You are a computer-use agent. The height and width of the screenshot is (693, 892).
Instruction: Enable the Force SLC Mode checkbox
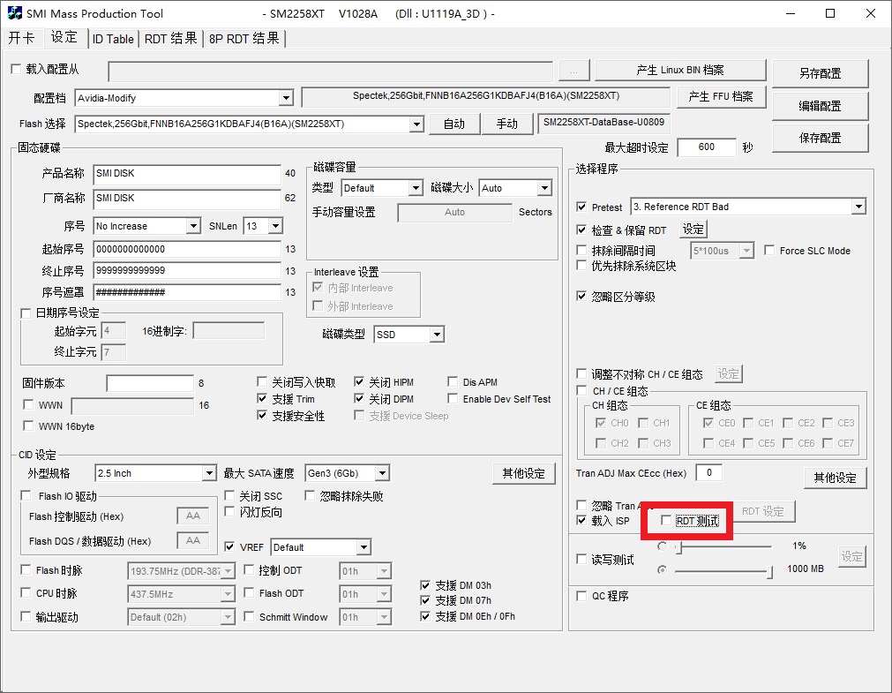[769, 251]
